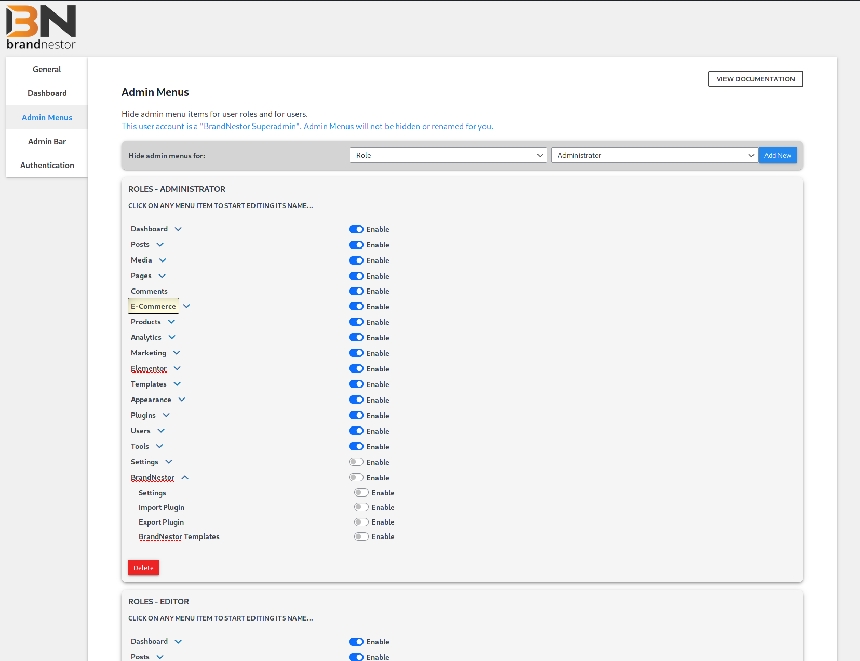This screenshot has height=661, width=860.
Task: Expand the Editor Posts submenu chevron
Action: (160, 657)
